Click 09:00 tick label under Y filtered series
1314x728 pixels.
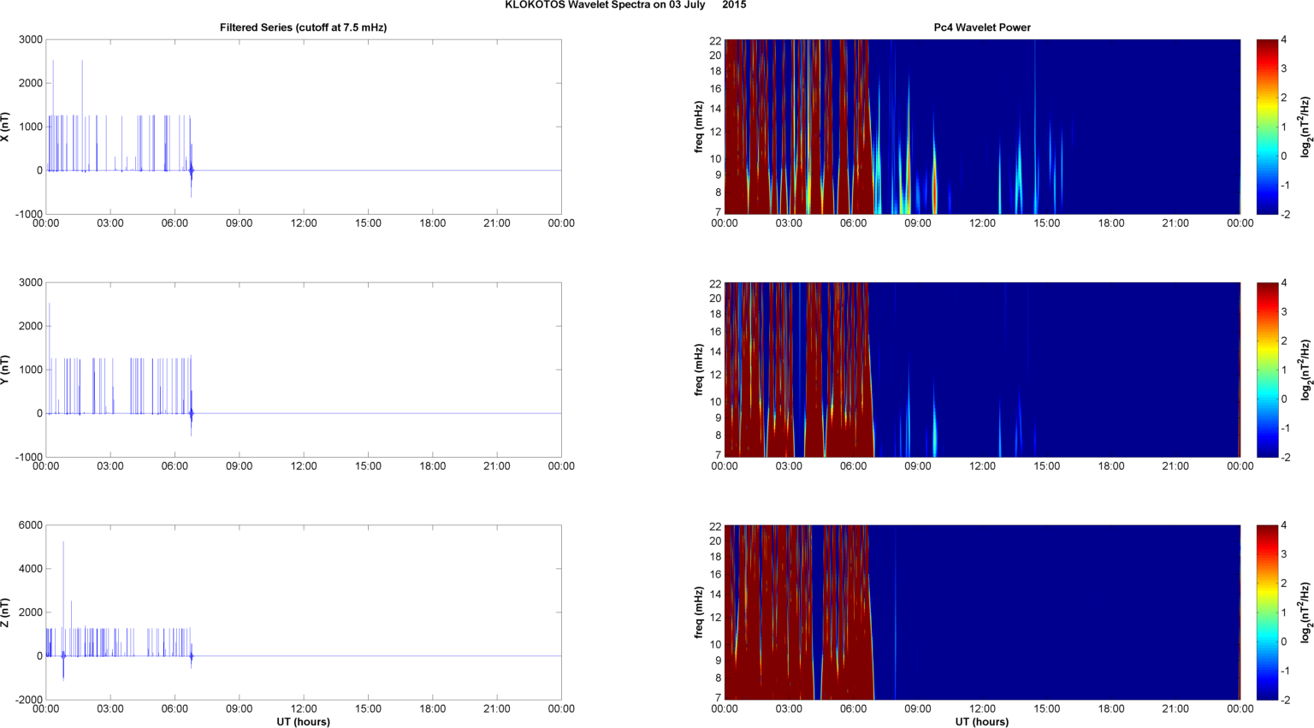[239, 466]
